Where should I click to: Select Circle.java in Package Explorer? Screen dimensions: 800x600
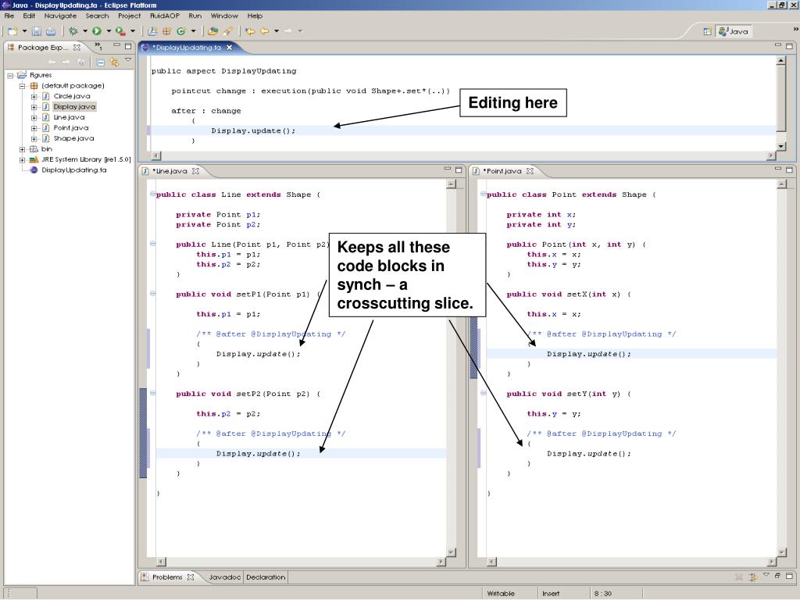click(x=72, y=96)
